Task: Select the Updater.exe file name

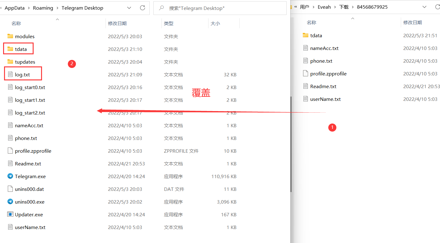Action: pyautogui.click(x=29, y=214)
